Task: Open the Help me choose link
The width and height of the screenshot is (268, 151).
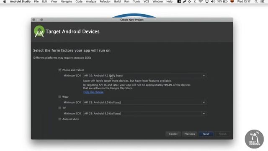Action: 93,92
